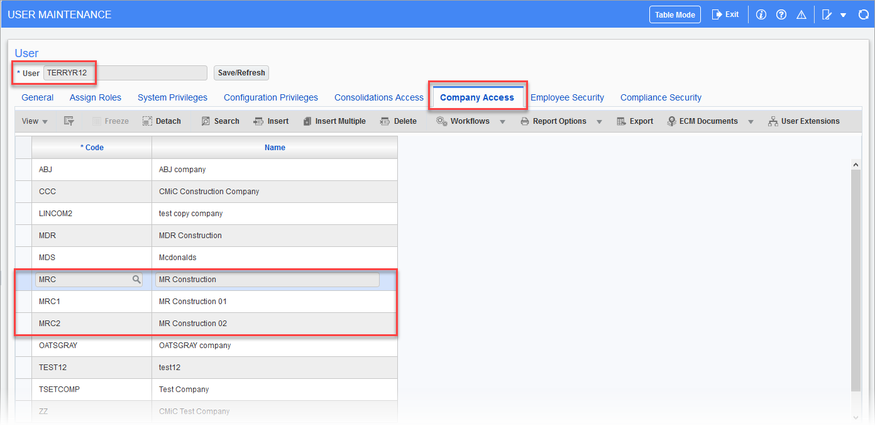
Task: Click the MR Construction name field
Action: click(x=267, y=280)
